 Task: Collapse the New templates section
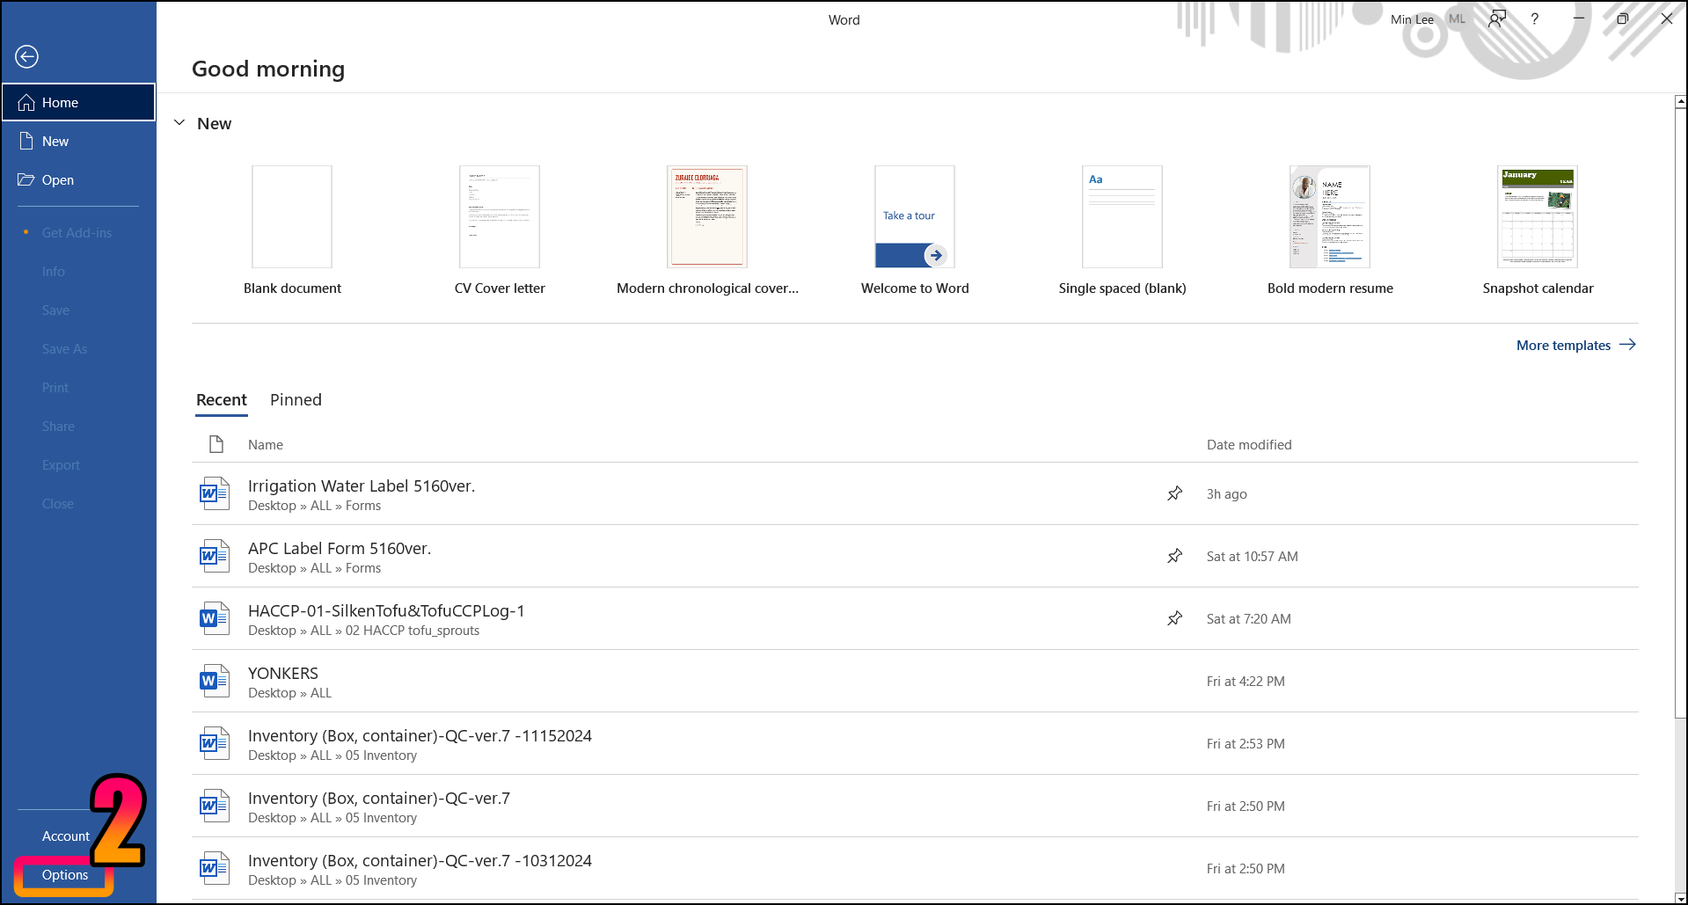(x=179, y=123)
